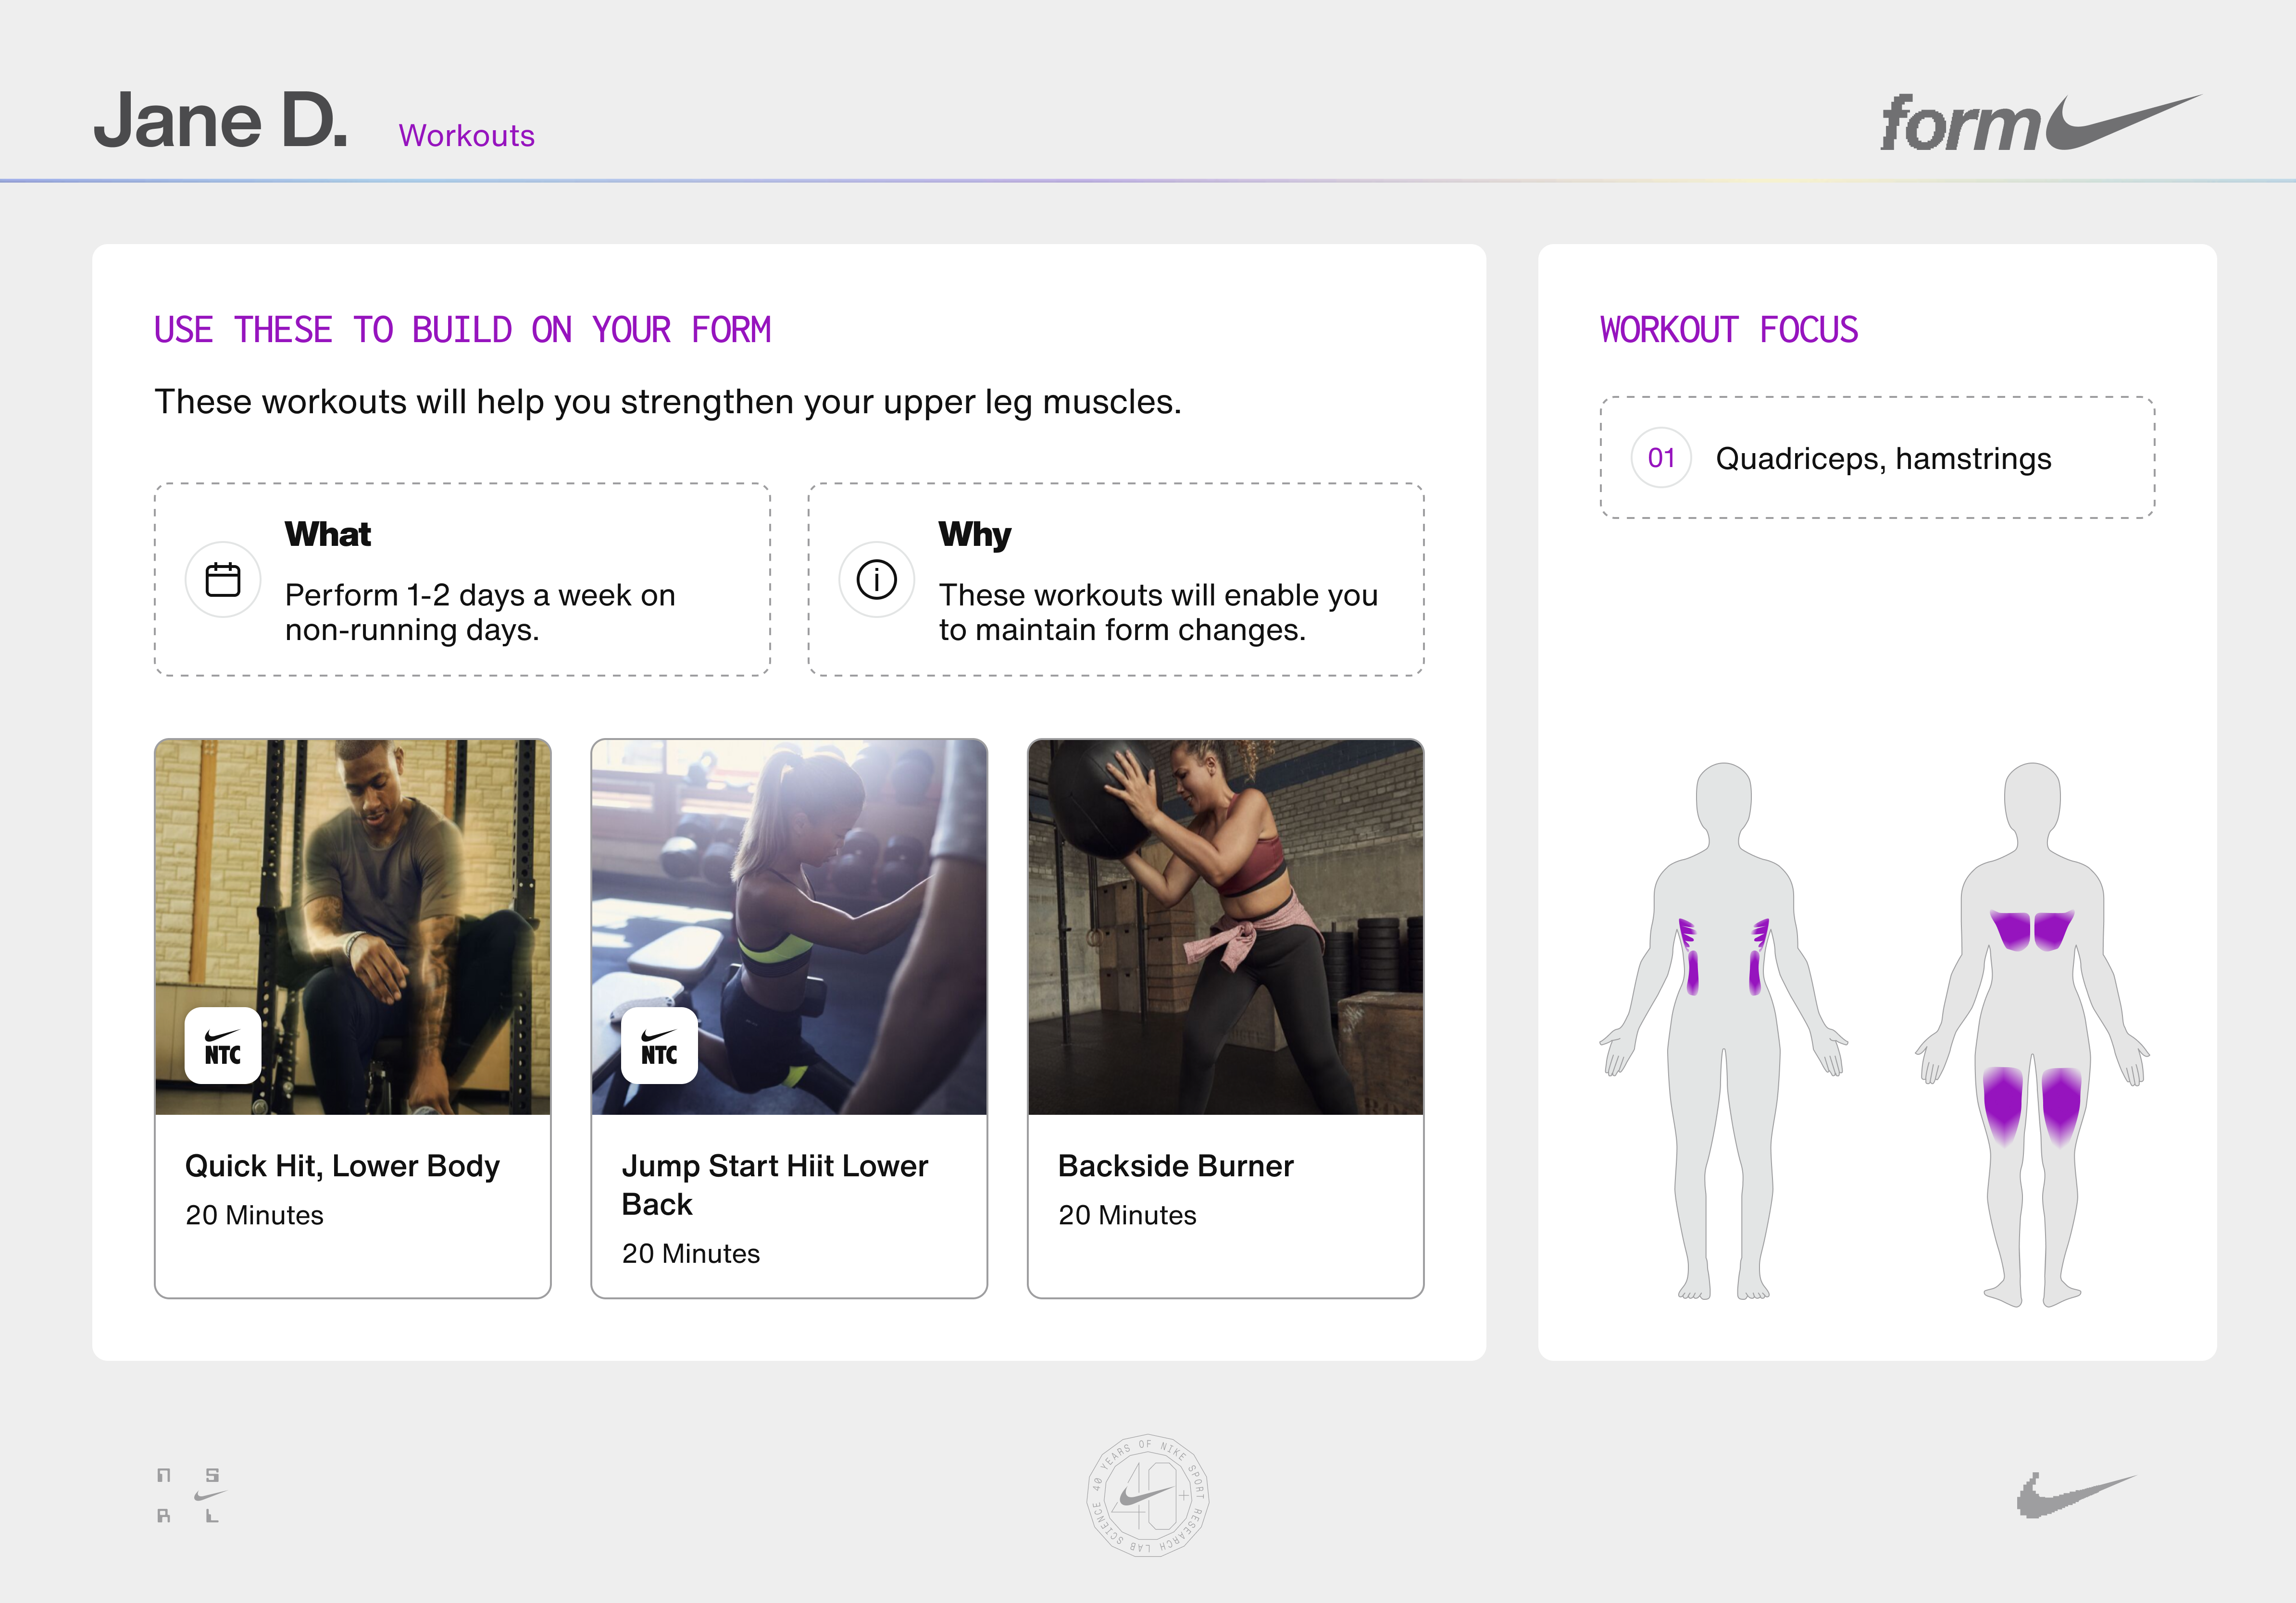Click back-view body diagram with highlighted hamstrings

click(2032, 1035)
